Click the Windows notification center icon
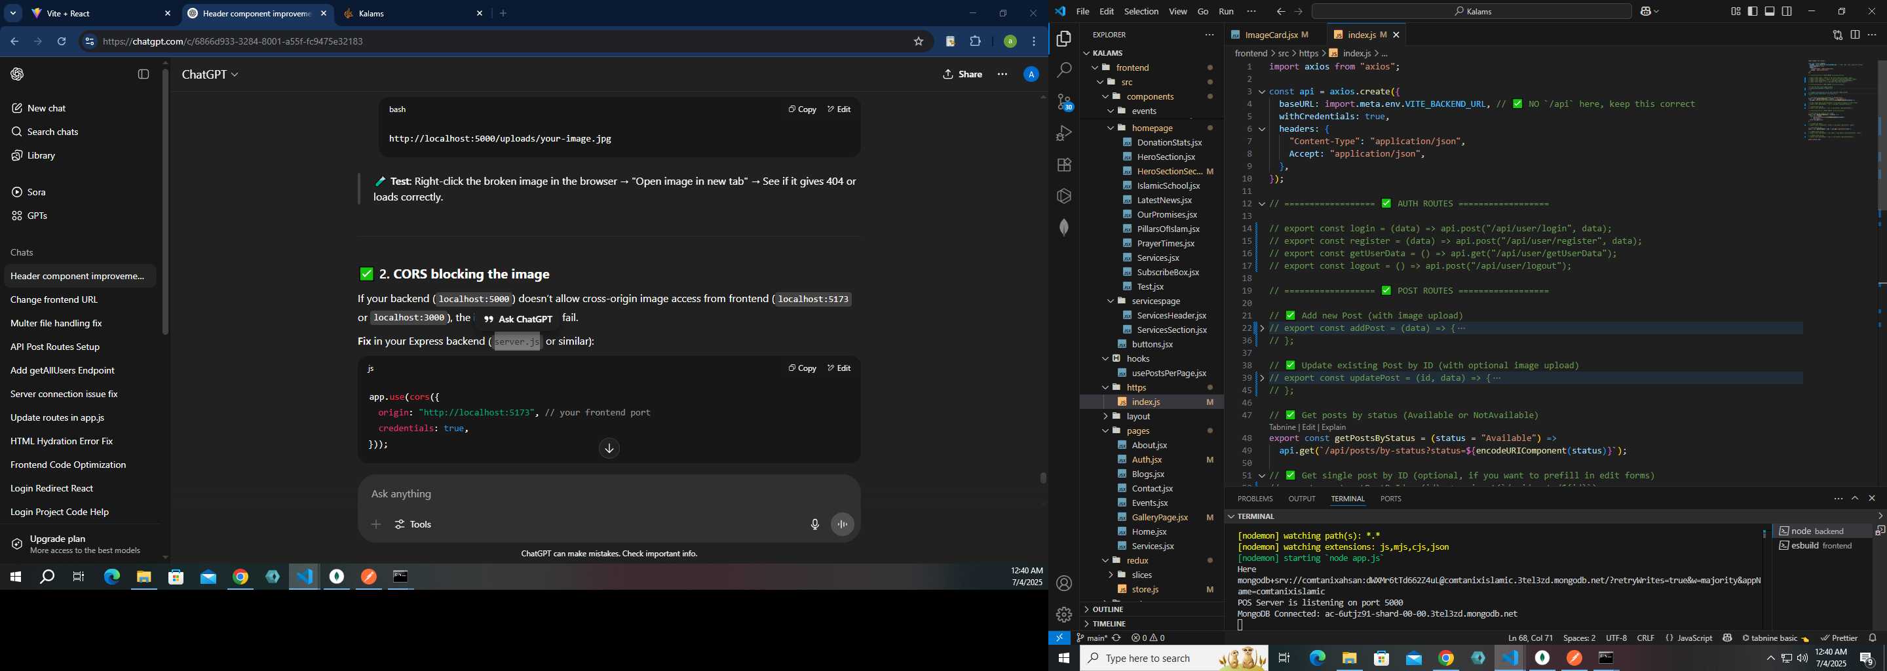 click(1867, 659)
